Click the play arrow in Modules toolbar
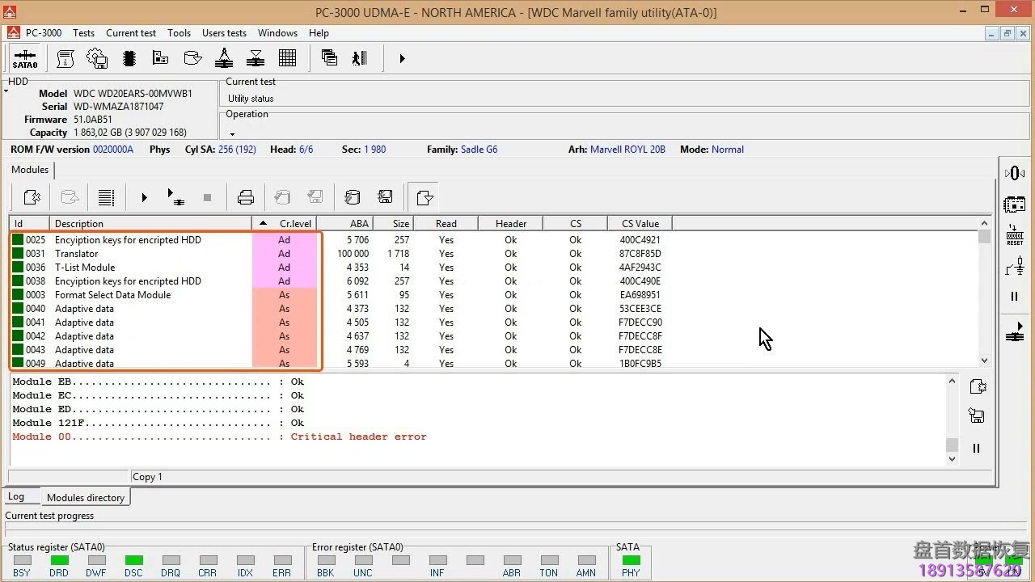Screen dimensions: 1035x582 [x=145, y=197]
